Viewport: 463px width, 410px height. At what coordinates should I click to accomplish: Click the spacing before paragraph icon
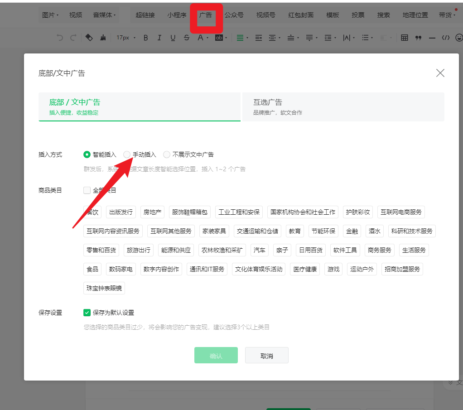point(290,38)
